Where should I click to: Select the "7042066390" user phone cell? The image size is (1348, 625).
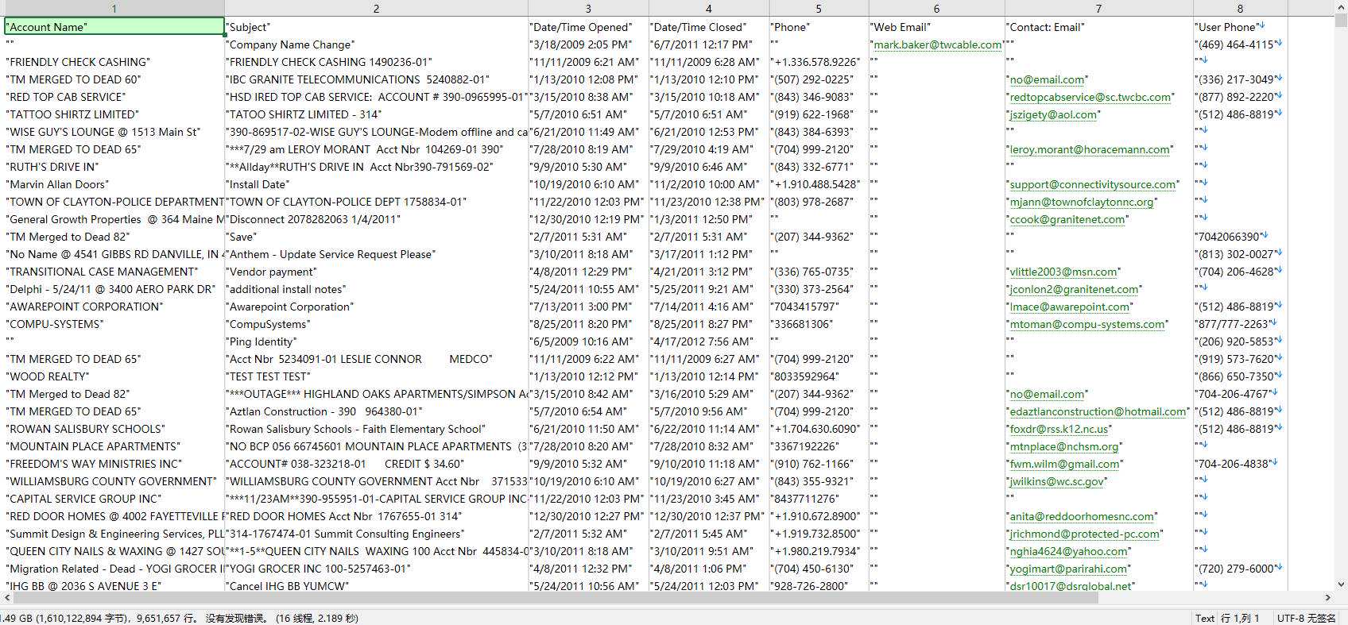(x=1240, y=237)
